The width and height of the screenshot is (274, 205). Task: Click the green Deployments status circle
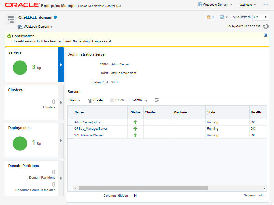20,143
